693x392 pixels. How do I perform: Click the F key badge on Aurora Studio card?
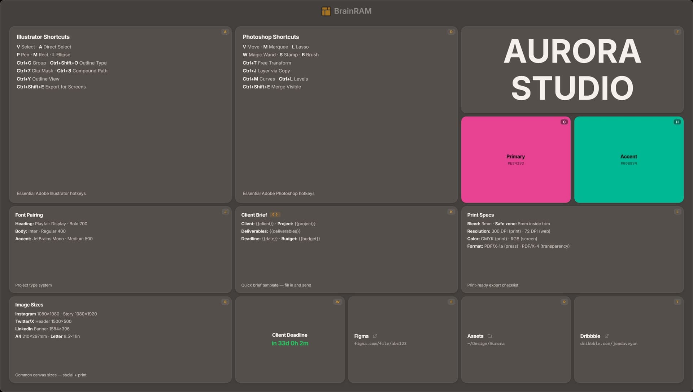coord(677,32)
